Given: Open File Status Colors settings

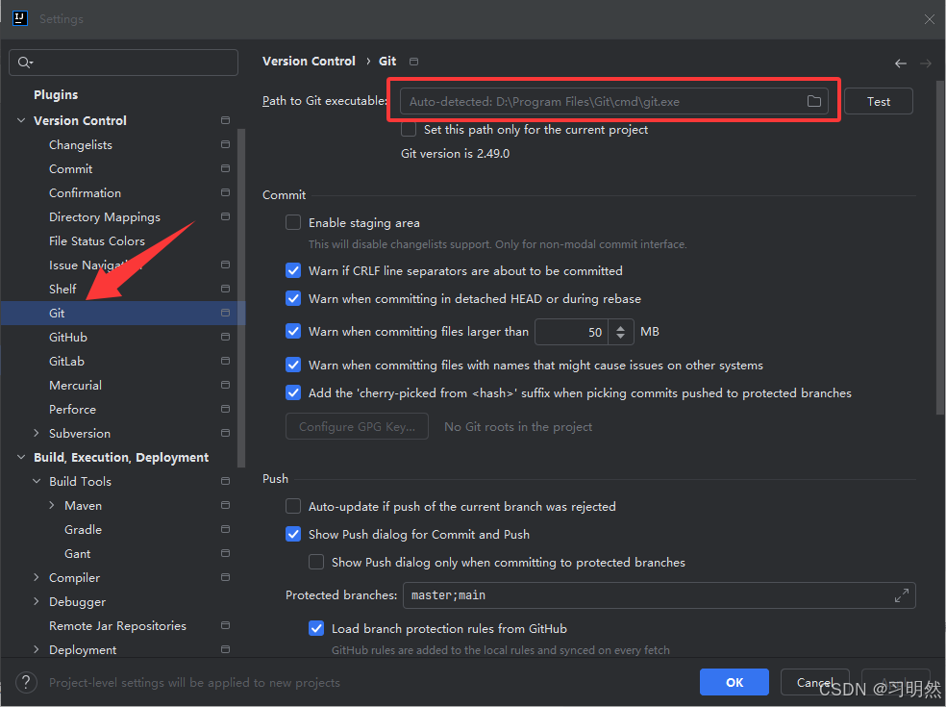Looking at the screenshot, I should (97, 240).
